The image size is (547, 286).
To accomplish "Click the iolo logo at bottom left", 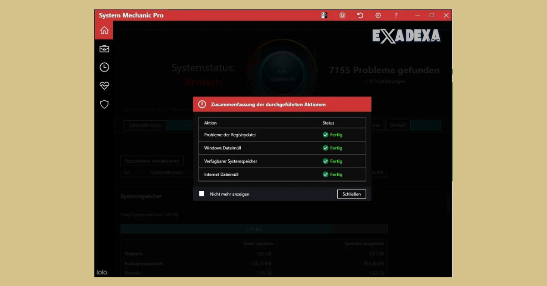I will 103,272.
